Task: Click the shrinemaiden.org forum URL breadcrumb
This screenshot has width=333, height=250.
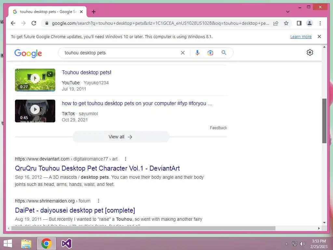Action: coord(52,201)
